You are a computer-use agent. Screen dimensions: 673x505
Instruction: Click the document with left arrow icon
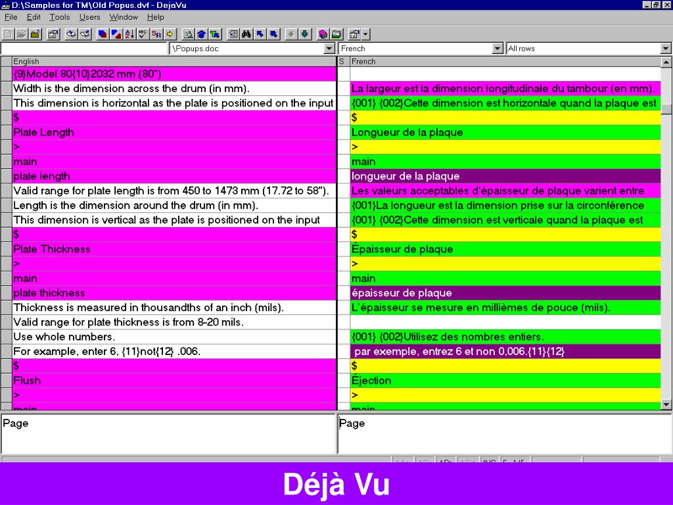tap(233, 34)
